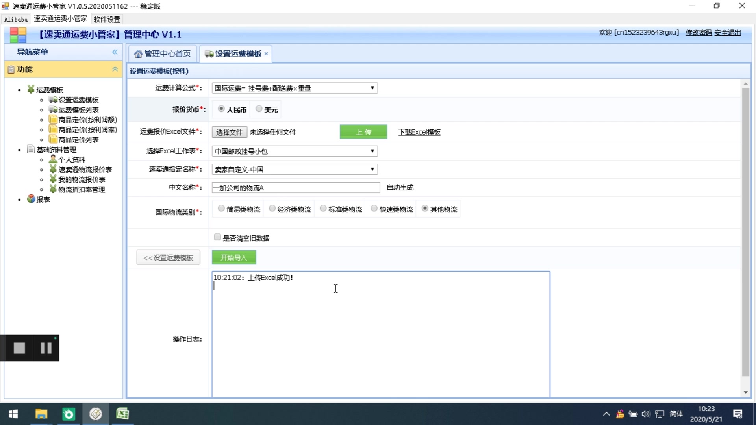Screen dimensions: 756x425
Task: Click the green 开始导入 button
Action: (x=234, y=257)
